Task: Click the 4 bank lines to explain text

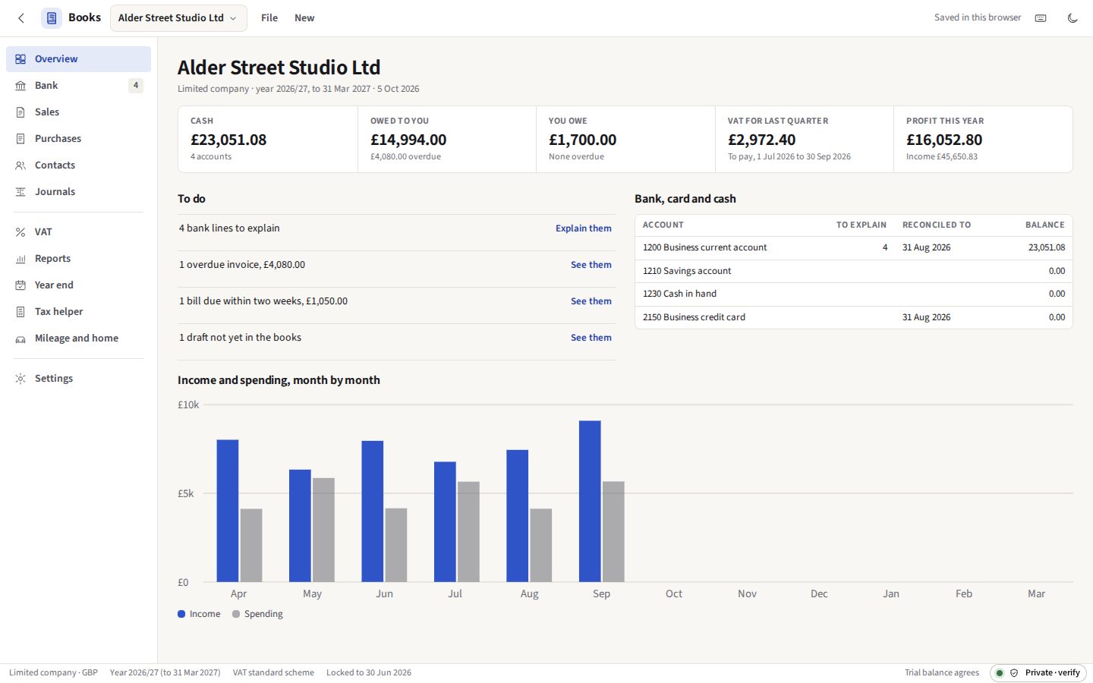Action: coord(229,228)
